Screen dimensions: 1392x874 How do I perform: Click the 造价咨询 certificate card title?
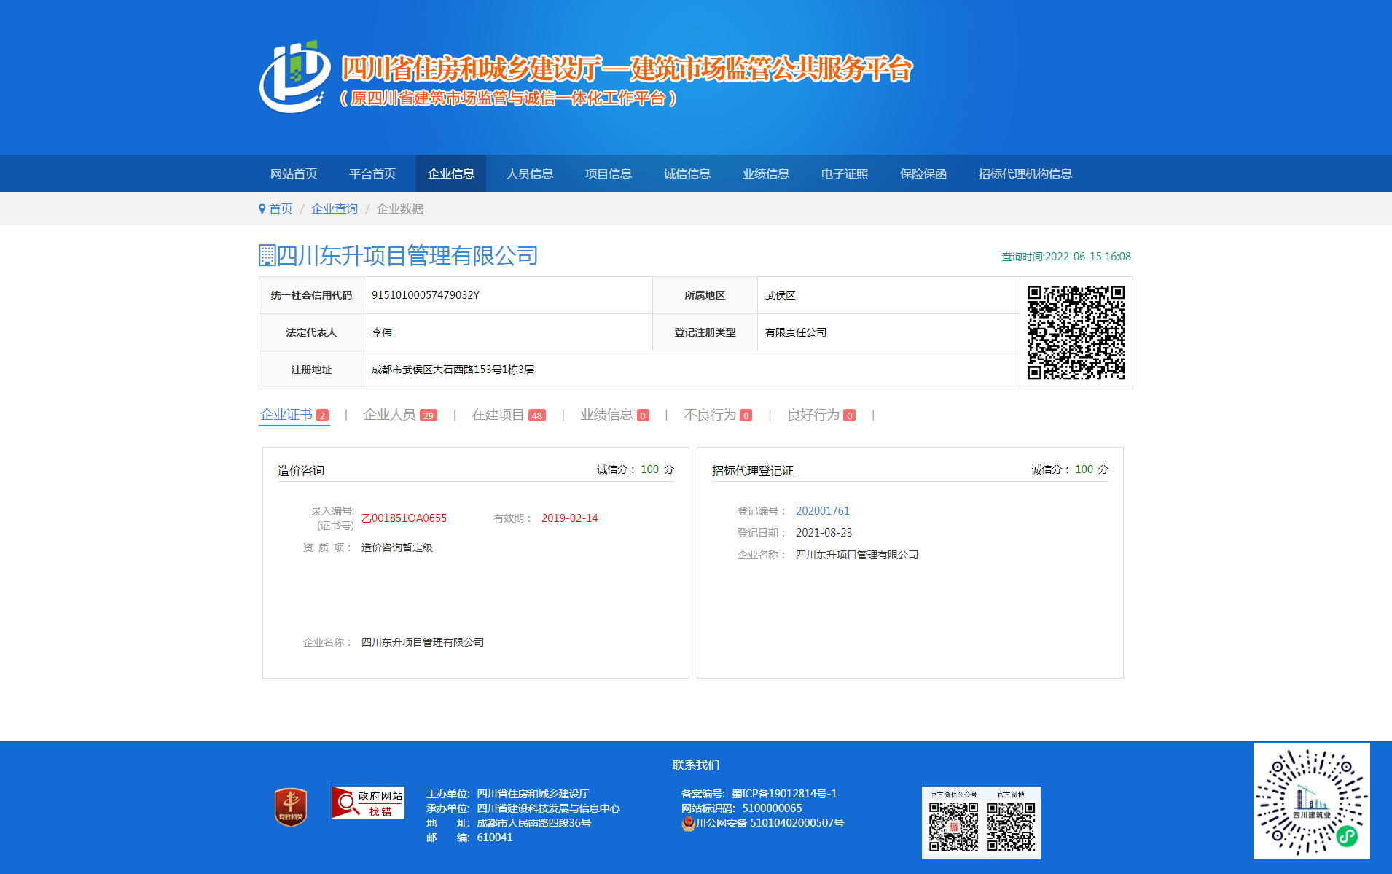(301, 471)
